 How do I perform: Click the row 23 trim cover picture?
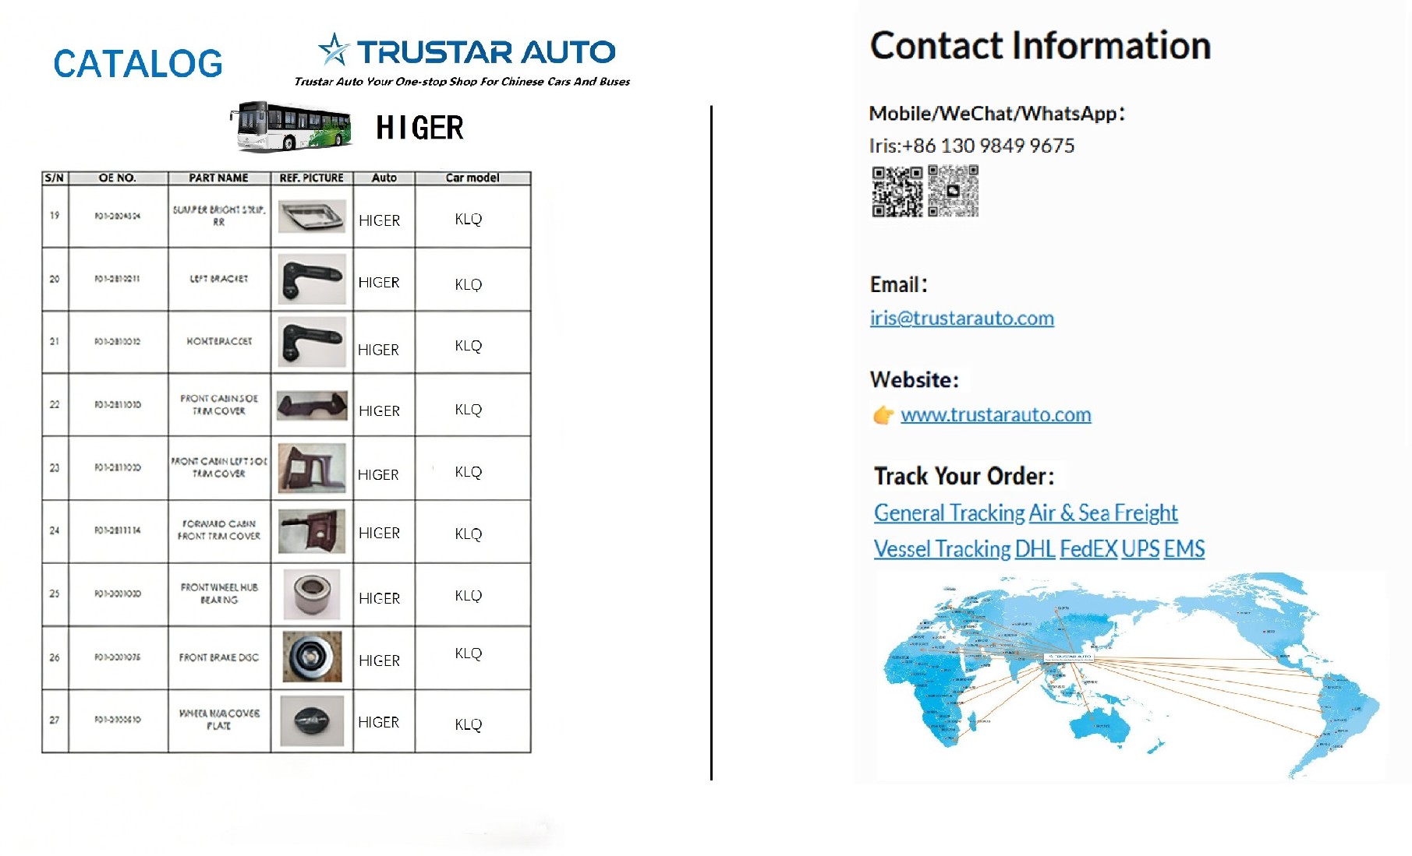click(x=312, y=468)
